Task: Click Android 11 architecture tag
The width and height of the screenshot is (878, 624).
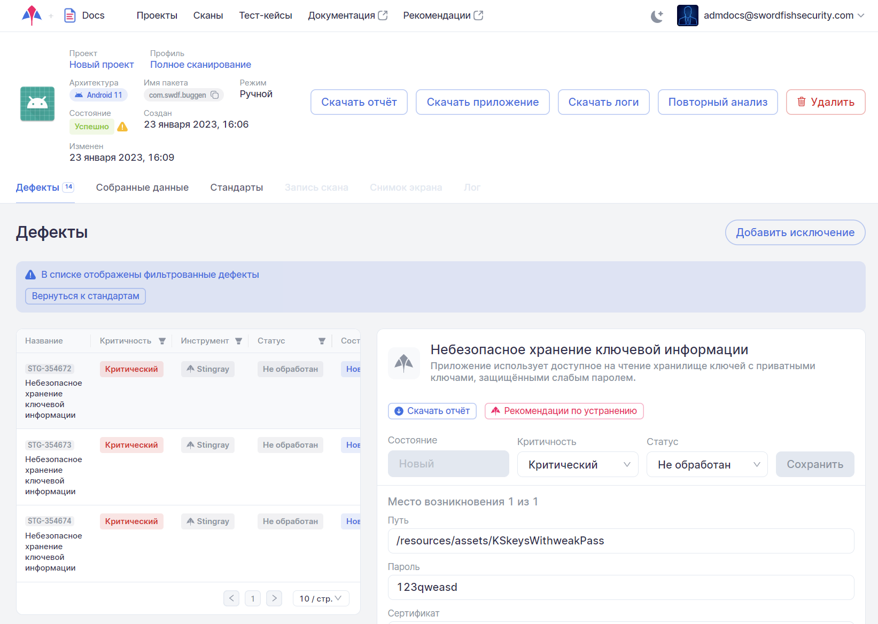Action: point(99,95)
